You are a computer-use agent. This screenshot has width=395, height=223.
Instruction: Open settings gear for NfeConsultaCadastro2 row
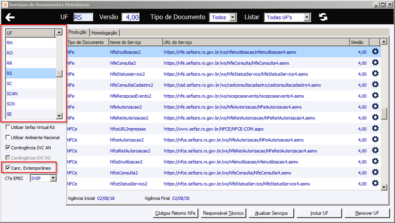point(375,84)
